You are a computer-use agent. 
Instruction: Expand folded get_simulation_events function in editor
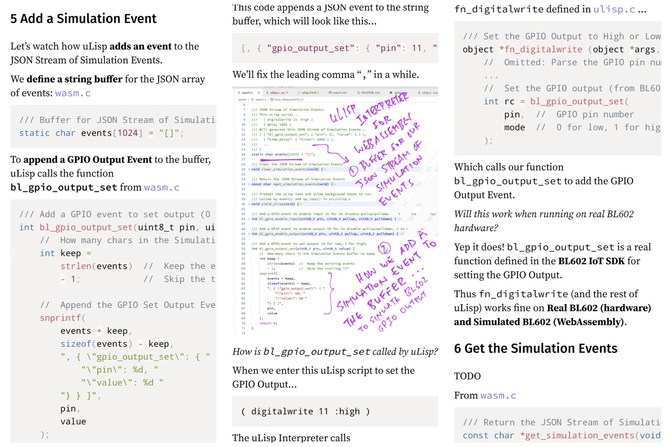(249, 184)
